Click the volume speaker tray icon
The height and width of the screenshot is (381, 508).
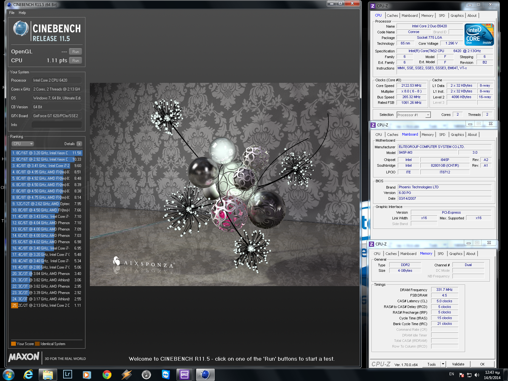(x=477, y=375)
